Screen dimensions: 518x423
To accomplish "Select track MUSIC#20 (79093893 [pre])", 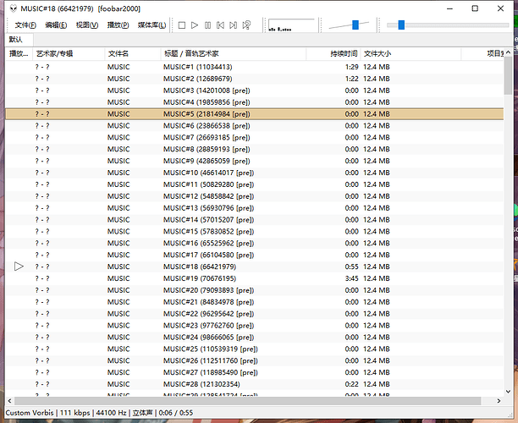I will pos(255,290).
